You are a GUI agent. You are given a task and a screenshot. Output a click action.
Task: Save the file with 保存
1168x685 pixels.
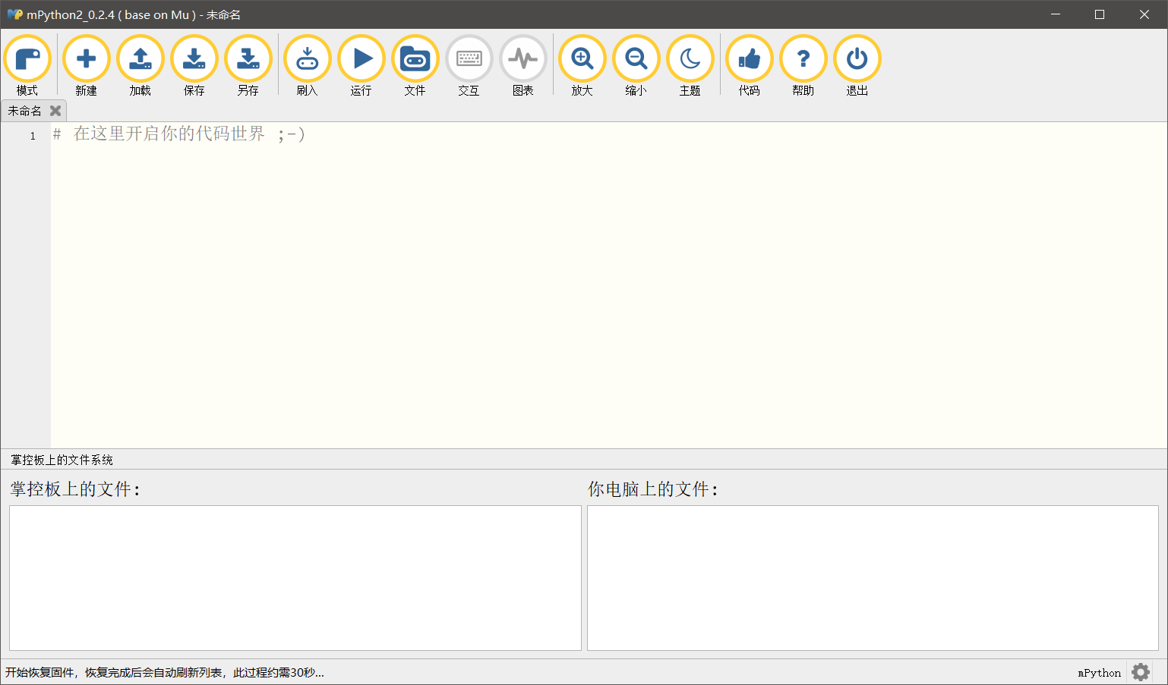(x=194, y=66)
